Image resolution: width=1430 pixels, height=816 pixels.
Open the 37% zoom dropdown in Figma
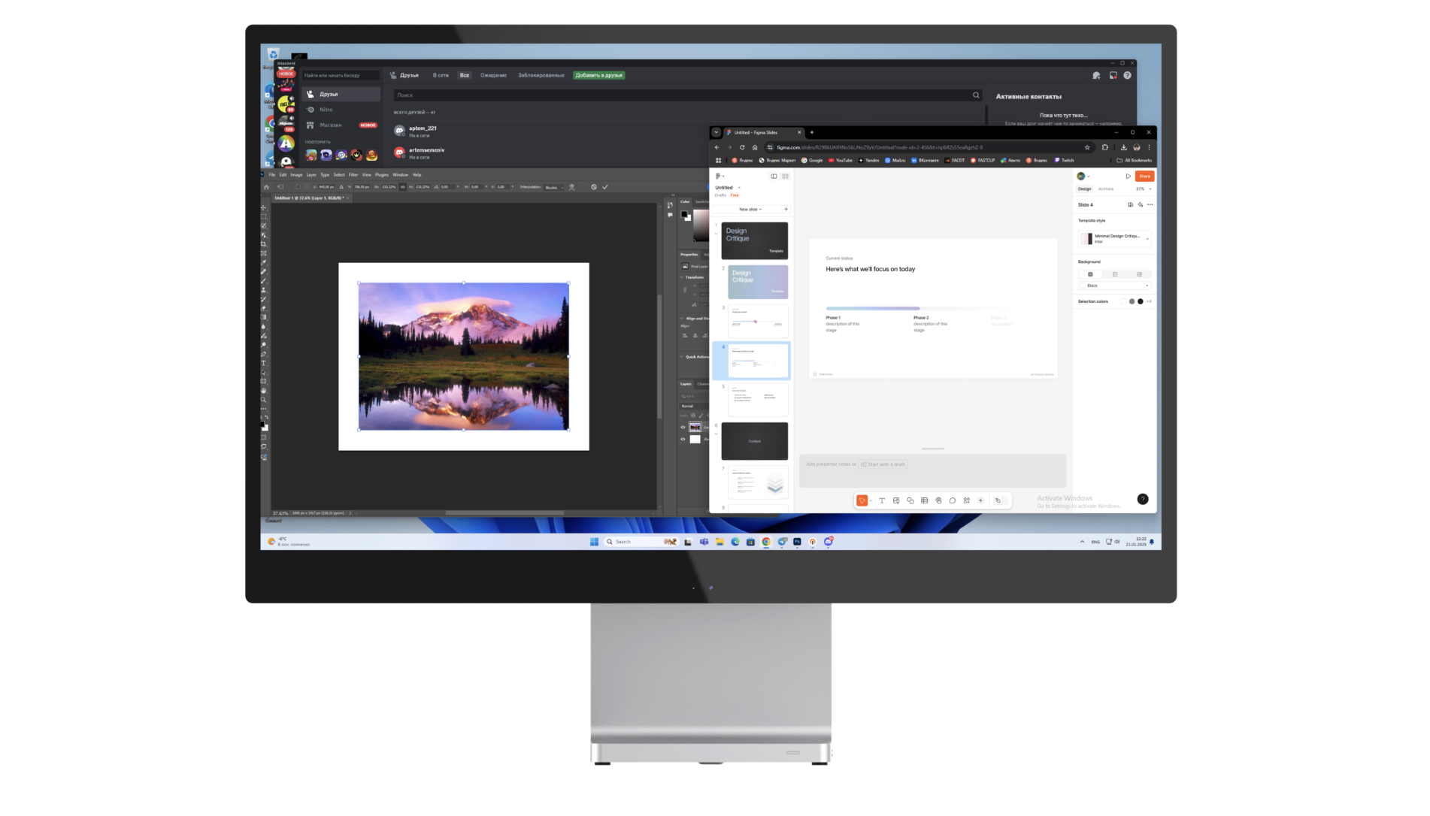(x=1144, y=189)
